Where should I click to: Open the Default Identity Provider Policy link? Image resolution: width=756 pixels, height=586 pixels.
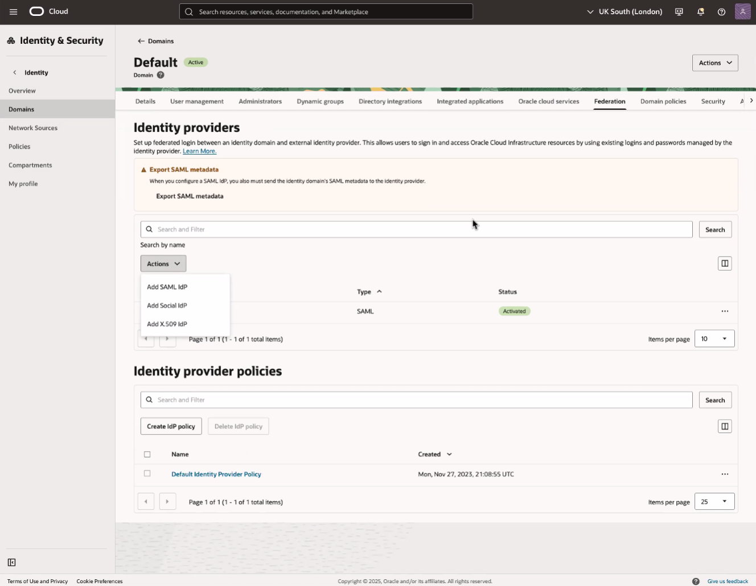216,474
